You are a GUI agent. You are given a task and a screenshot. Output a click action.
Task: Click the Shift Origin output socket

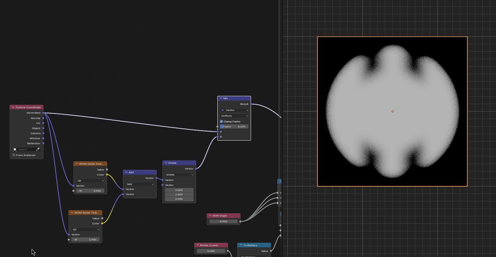[x=241, y=221]
